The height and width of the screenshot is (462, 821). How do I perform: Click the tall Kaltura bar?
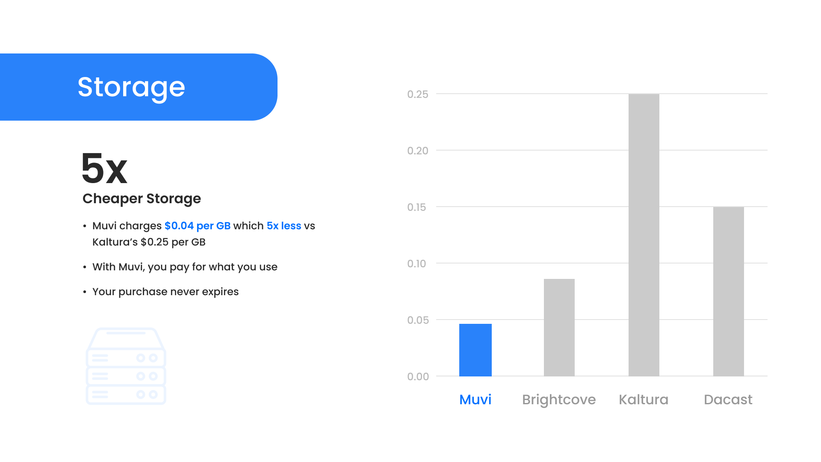[644, 235]
